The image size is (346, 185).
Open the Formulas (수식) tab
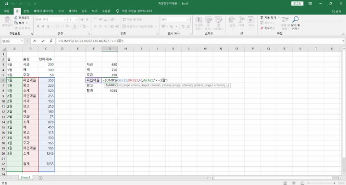tap(61, 11)
